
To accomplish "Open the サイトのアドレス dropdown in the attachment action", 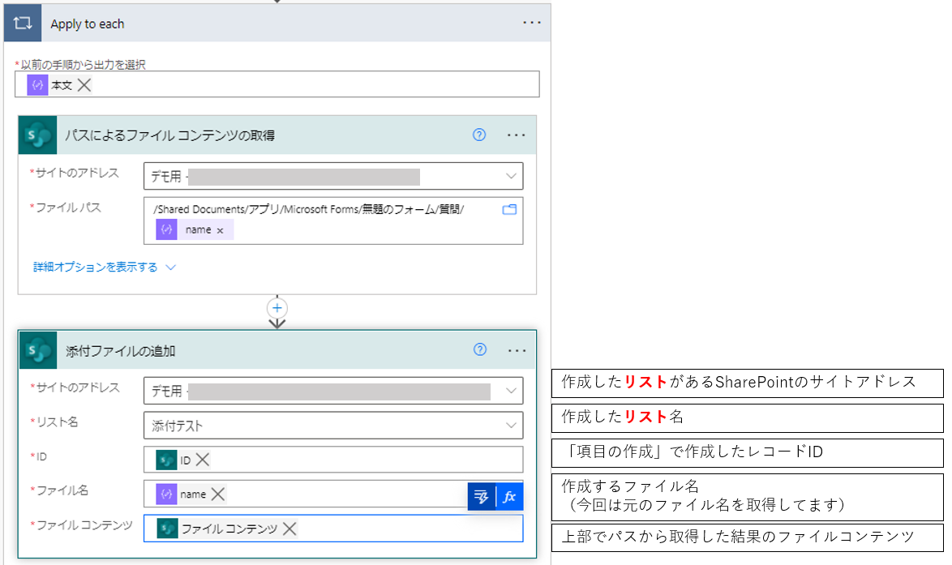I will coord(511,390).
